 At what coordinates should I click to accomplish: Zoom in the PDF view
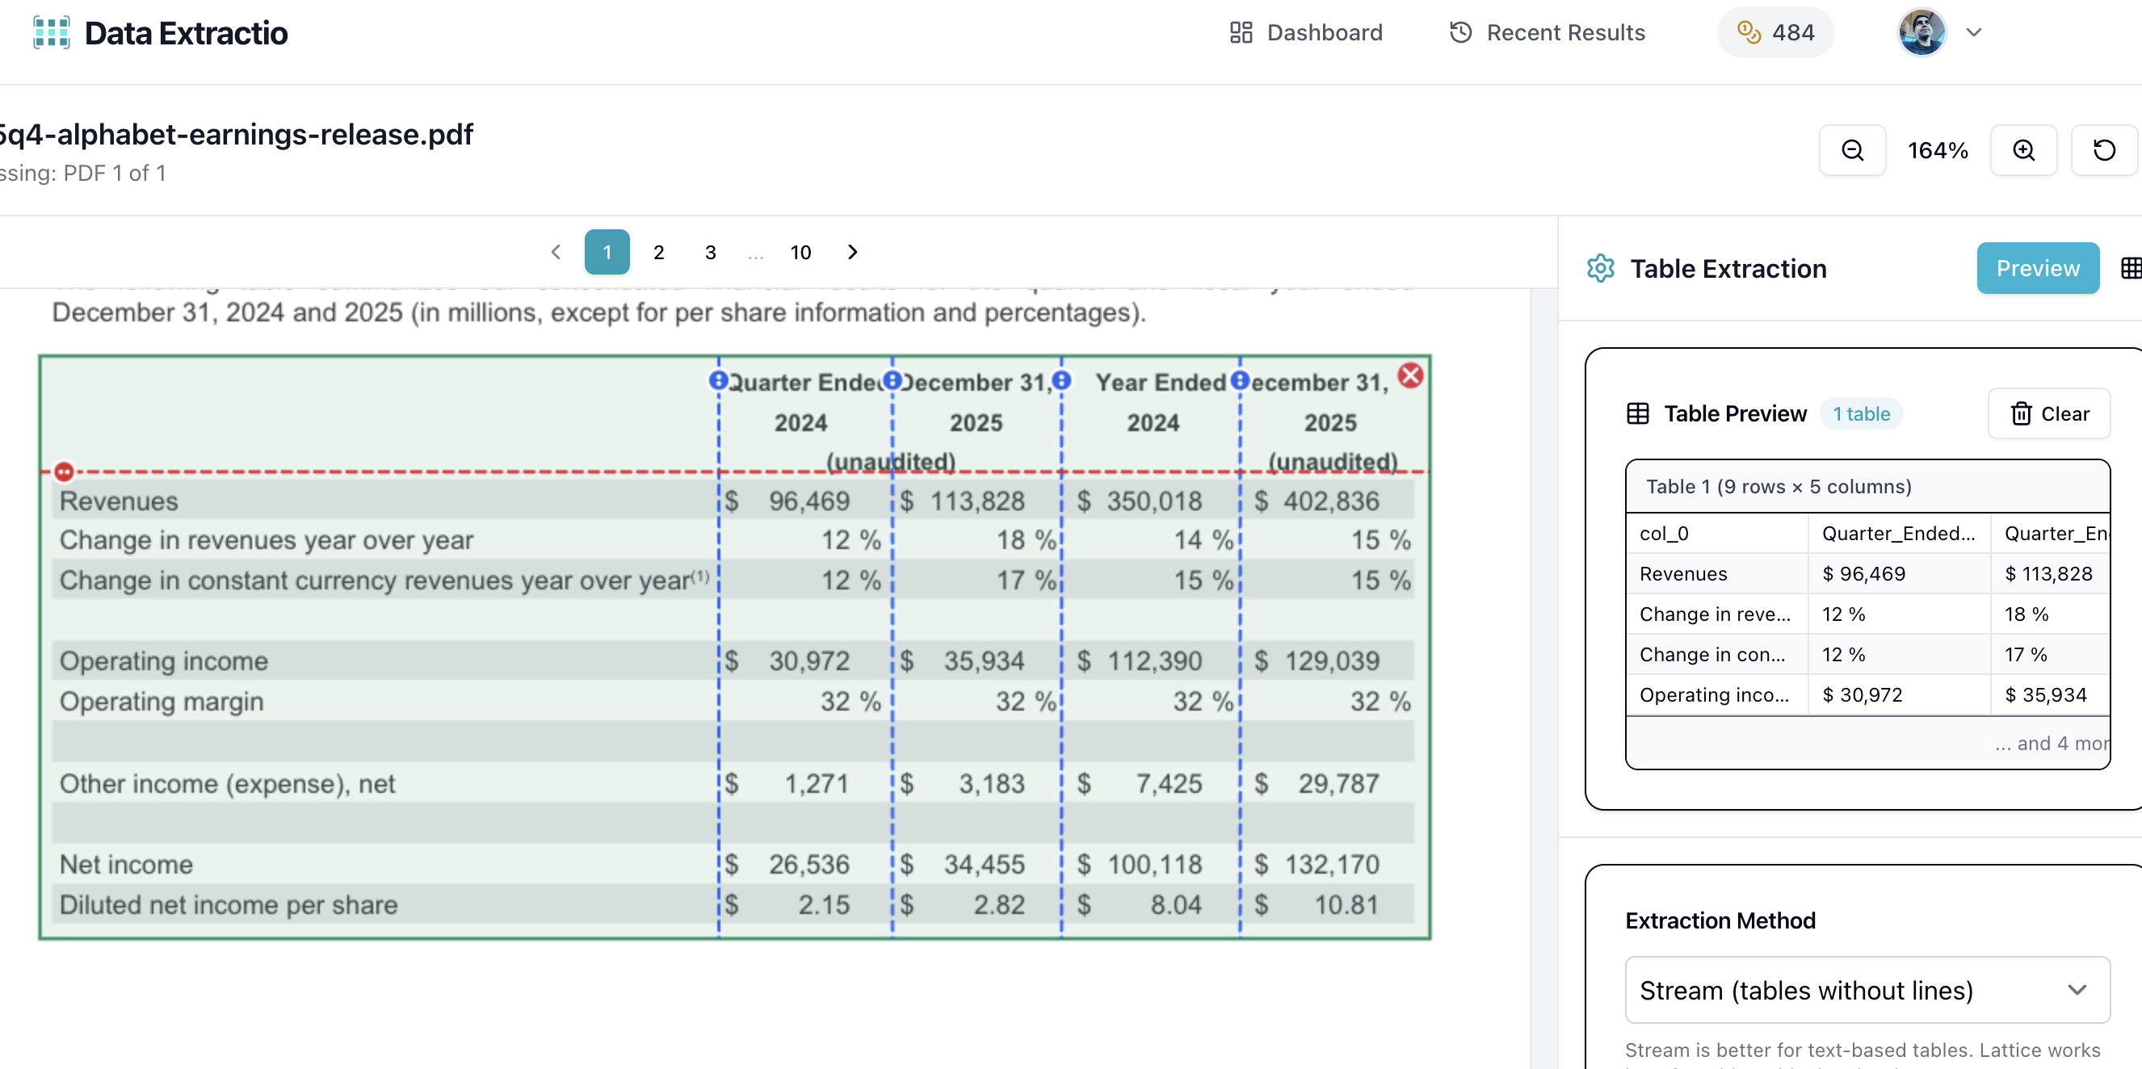coord(2023,150)
